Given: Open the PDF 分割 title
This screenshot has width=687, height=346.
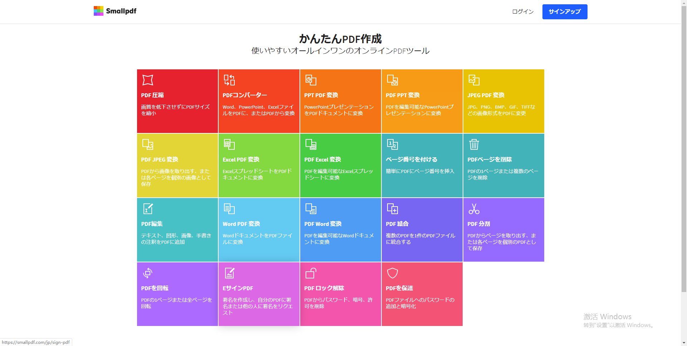Looking at the screenshot, I should (479, 224).
